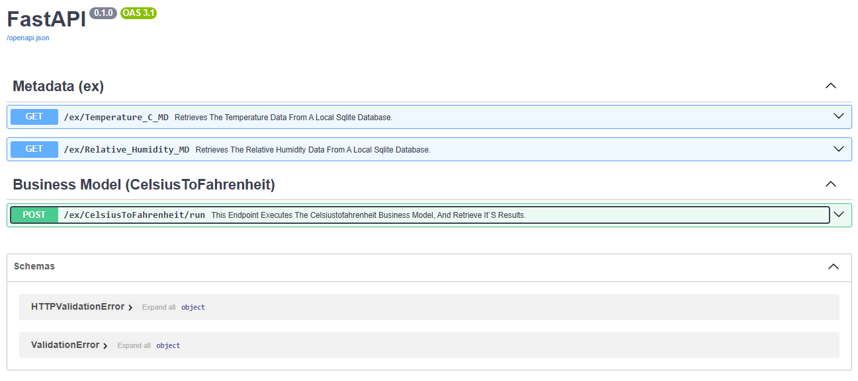Screen dimensions: 858x381
Task: Open the /openapi.json link
Action: [28, 38]
